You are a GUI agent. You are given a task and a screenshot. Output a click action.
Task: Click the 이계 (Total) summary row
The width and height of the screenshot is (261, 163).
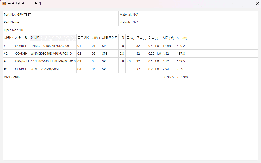(x=12, y=77)
